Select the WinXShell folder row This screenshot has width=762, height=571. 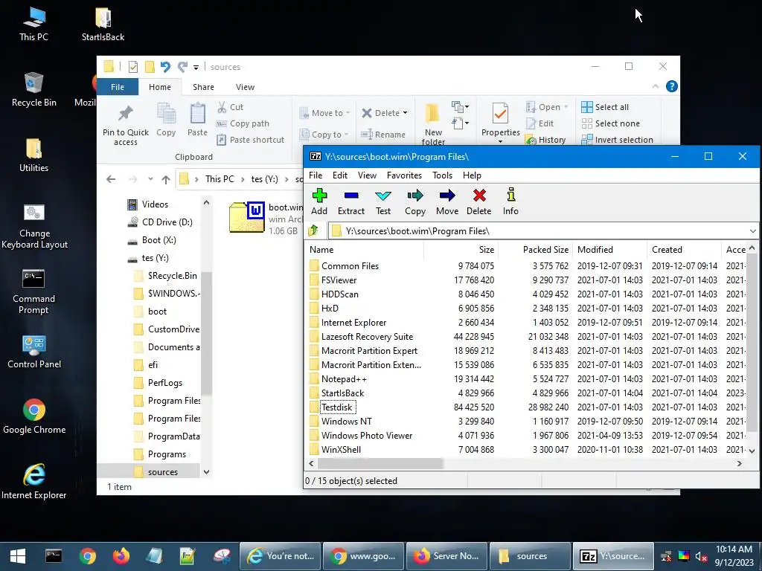click(x=527, y=450)
